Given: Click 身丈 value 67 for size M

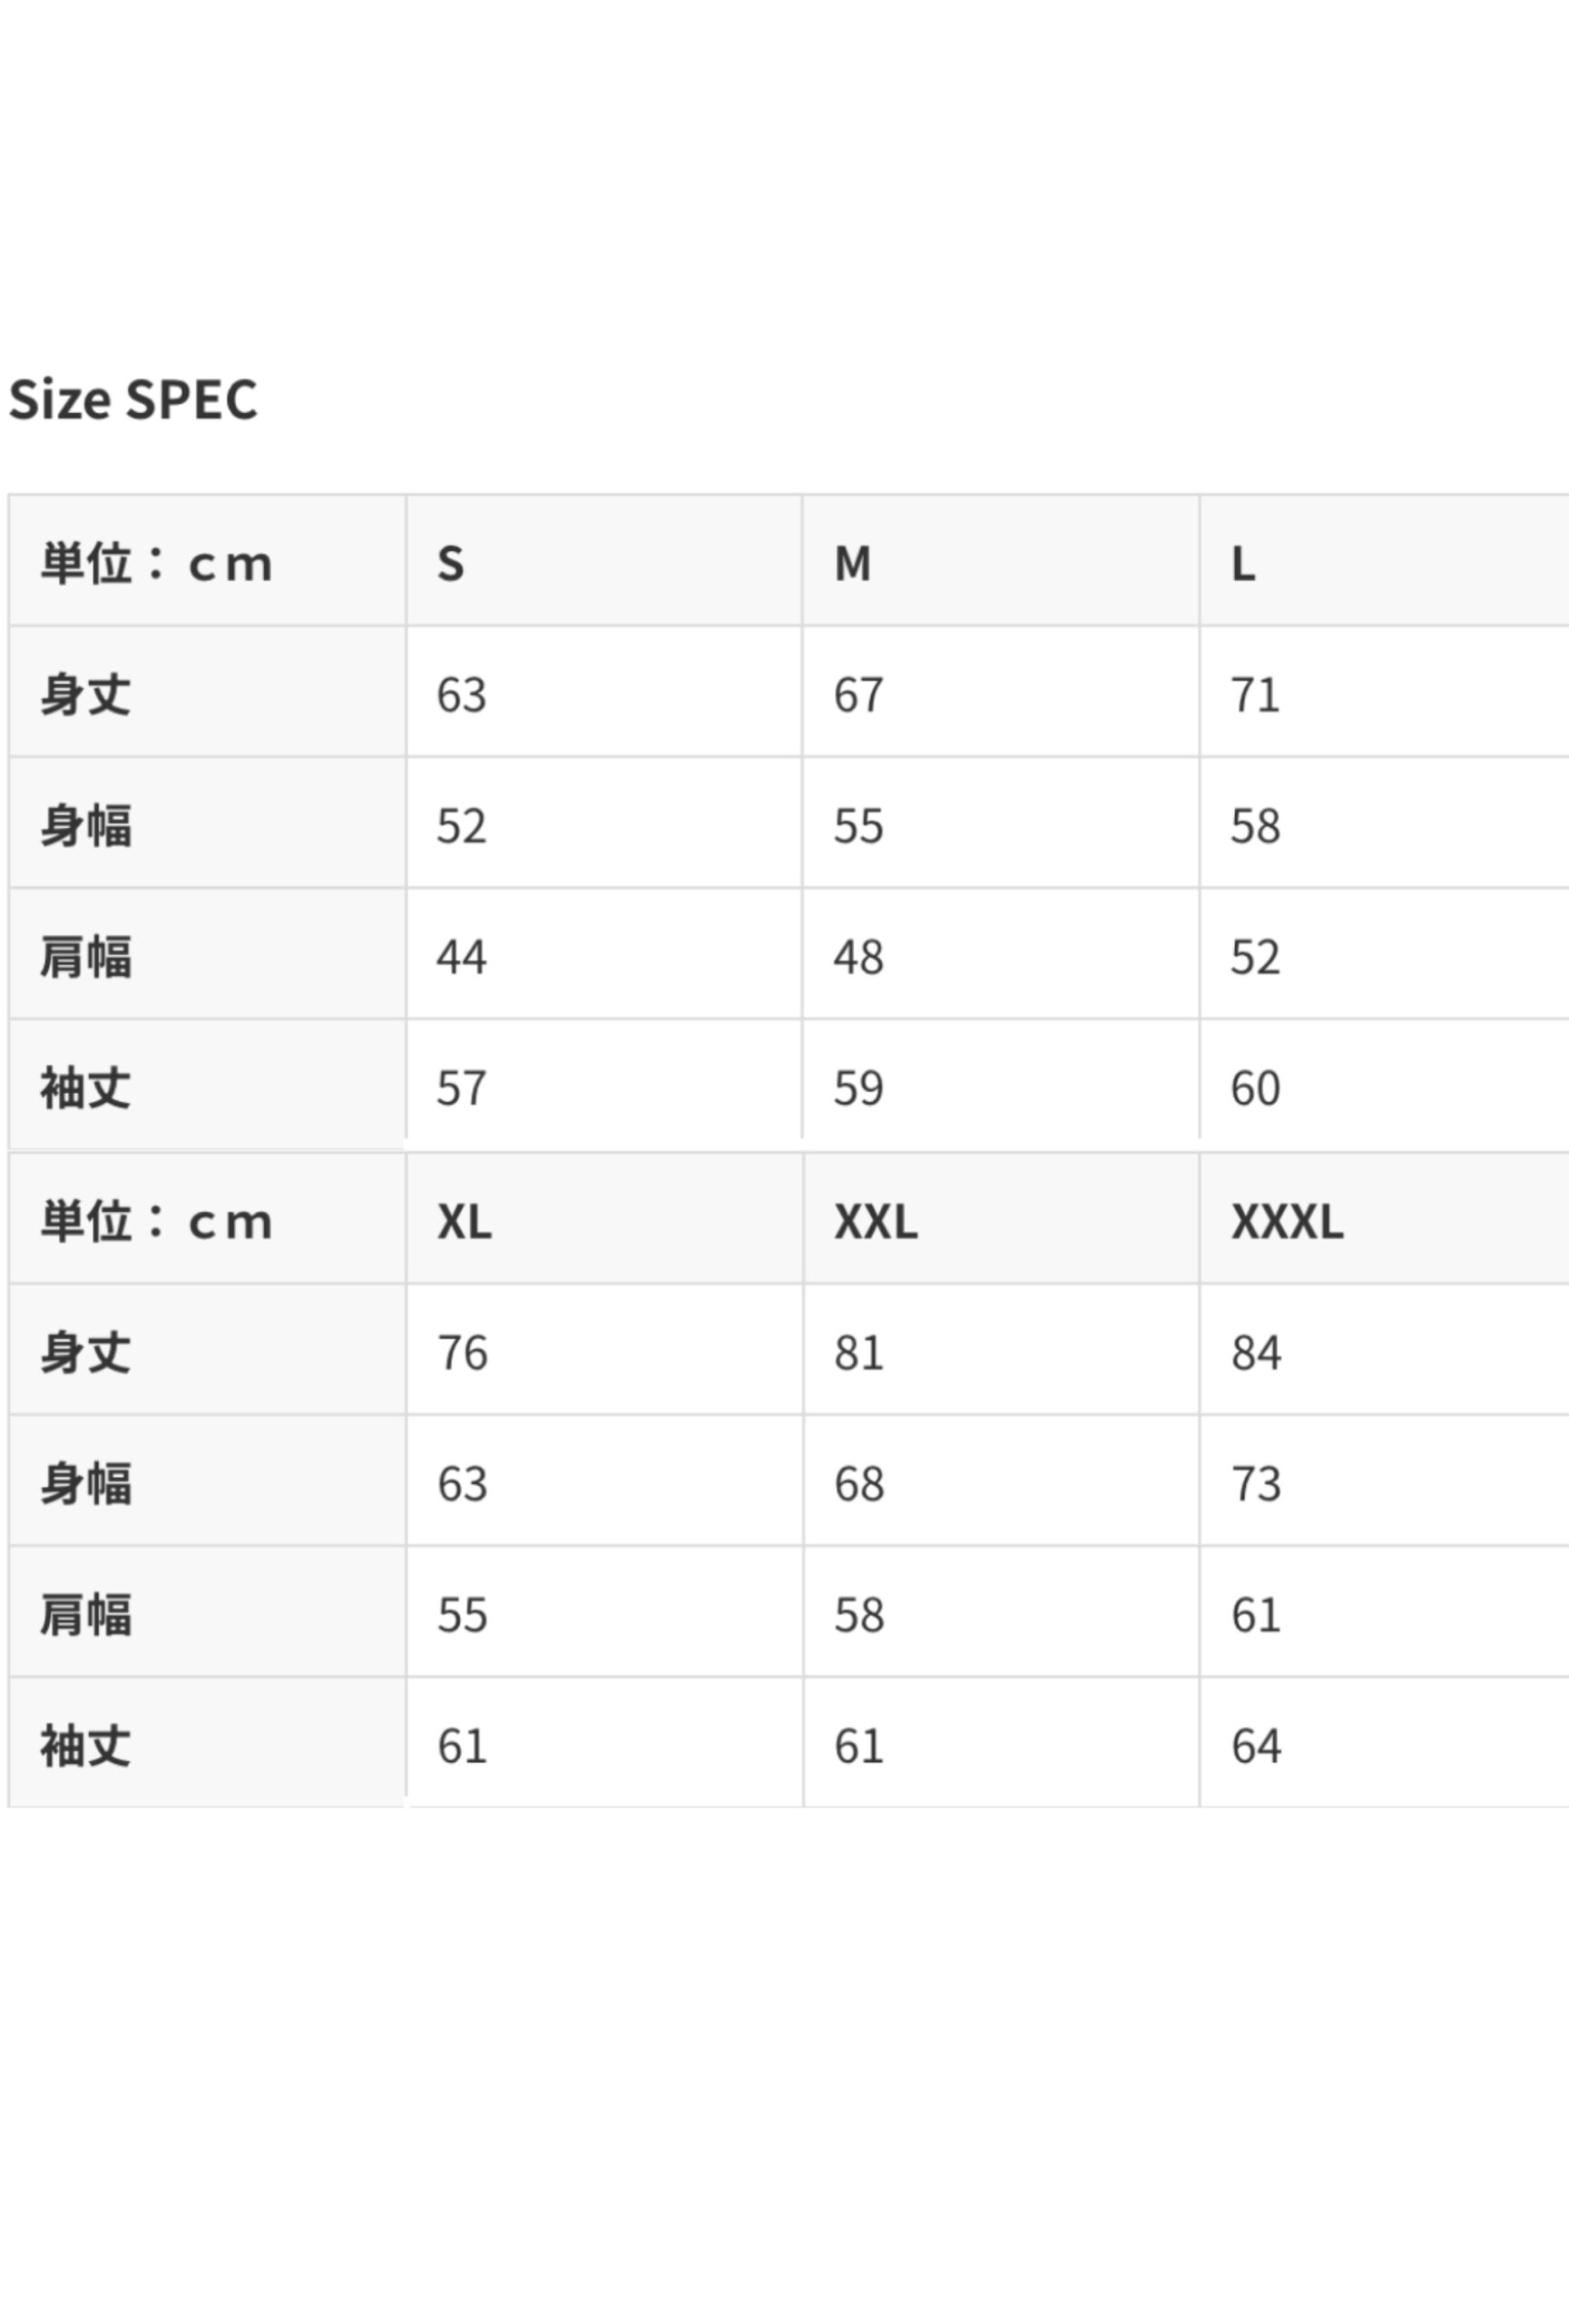Looking at the screenshot, I should (858, 695).
